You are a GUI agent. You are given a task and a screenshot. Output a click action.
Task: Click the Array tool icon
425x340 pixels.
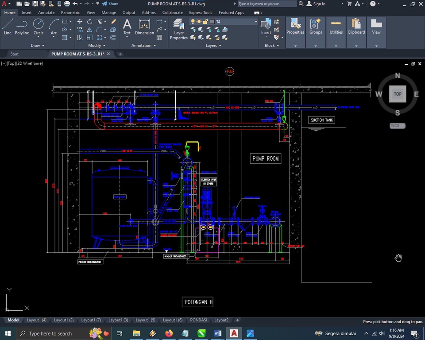[100, 38]
